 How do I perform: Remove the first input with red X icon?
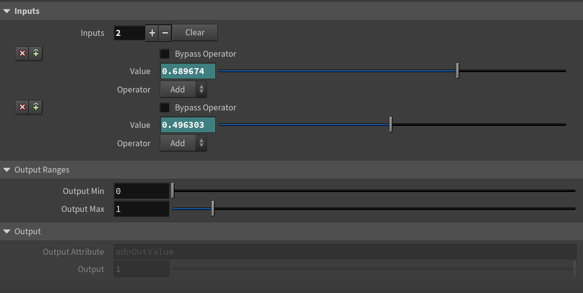coord(22,53)
